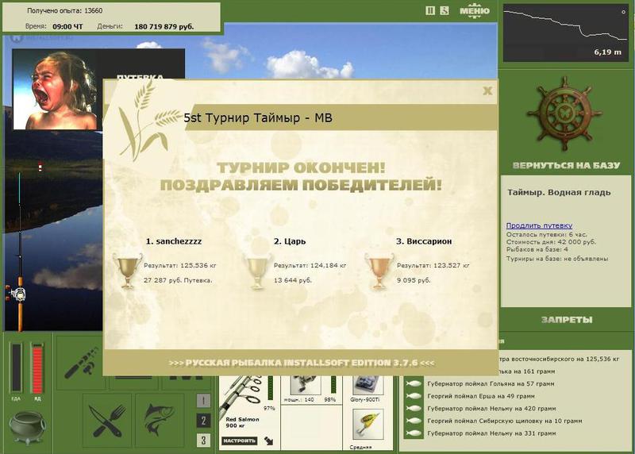Select the Red Salmon rod image
Screen dimensions: 635x454
point(241,395)
